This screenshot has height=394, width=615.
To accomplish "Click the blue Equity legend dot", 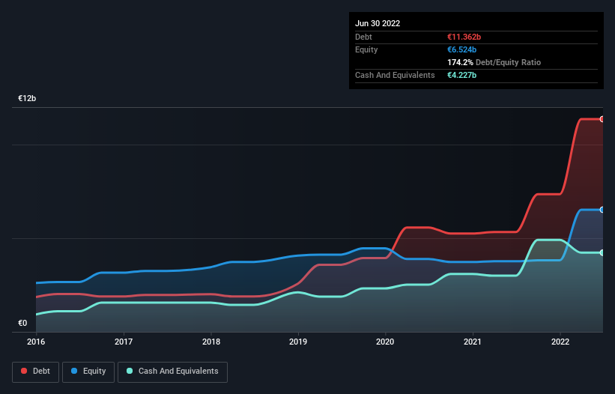I will pyautogui.click(x=74, y=371).
